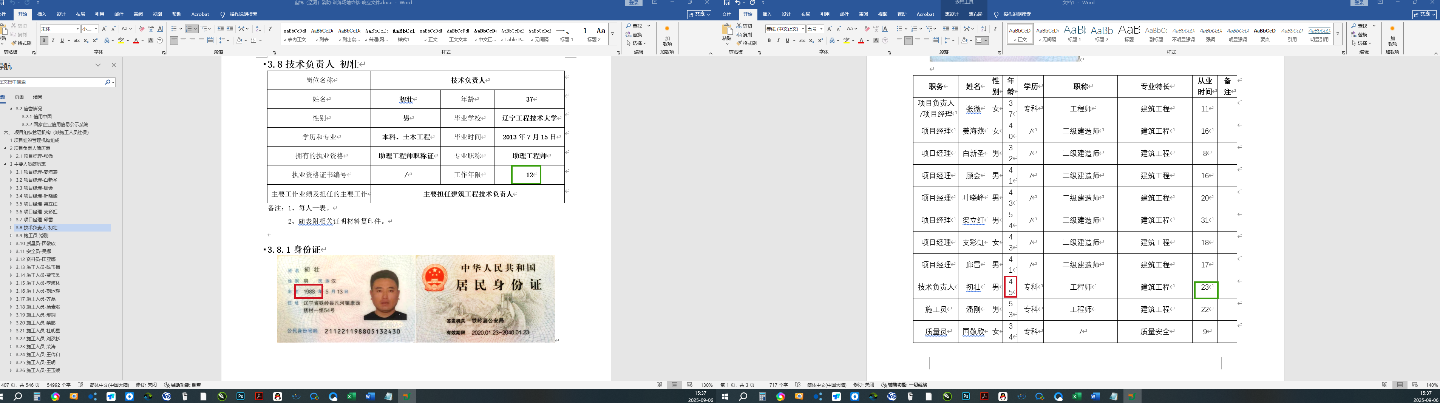The width and height of the screenshot is (1440, 403).
Task: Decrease font size in the left Word window
Action: 113,28
